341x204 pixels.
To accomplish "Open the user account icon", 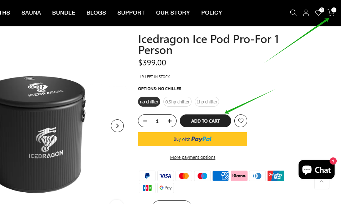I will (306, 13).
